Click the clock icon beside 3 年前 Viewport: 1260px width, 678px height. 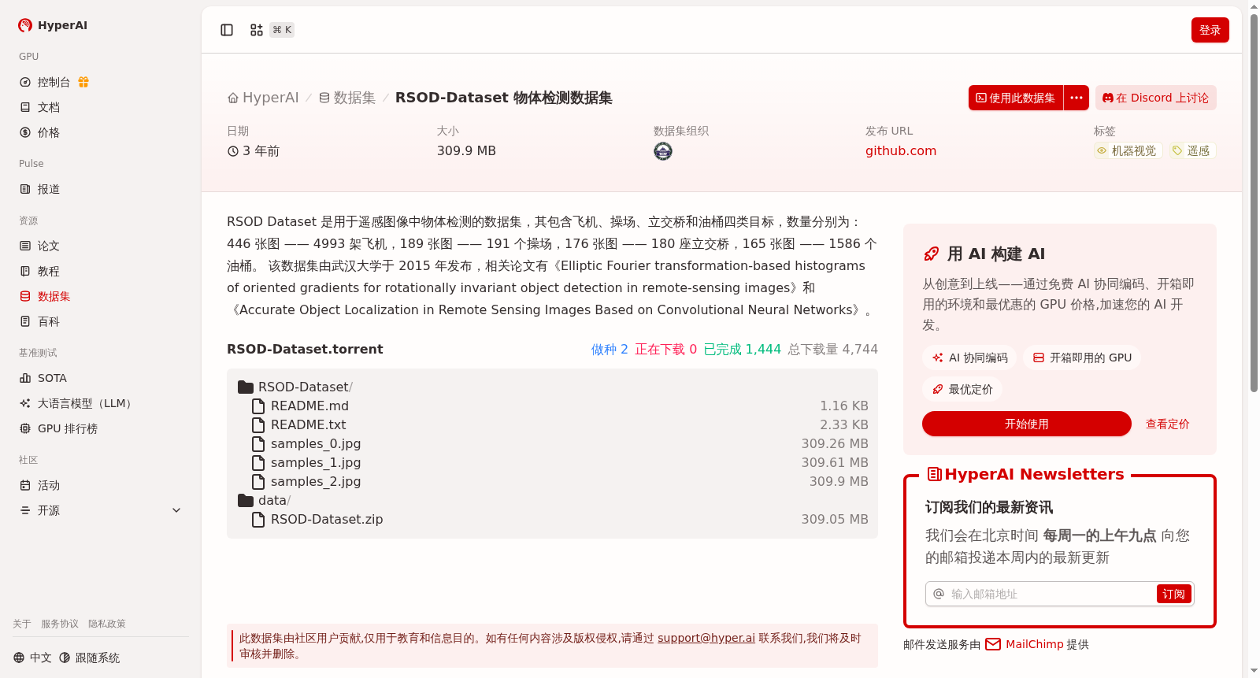pos(233,151)
